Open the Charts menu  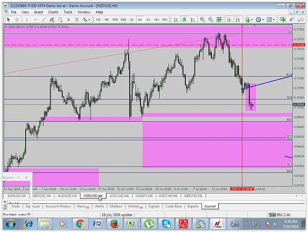tap(53, 12)
